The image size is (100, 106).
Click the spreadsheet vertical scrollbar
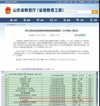[97, 88]
